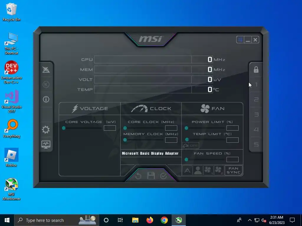
Task: Select the Everything search desktop icon
Action: click(x=12, y=129)
